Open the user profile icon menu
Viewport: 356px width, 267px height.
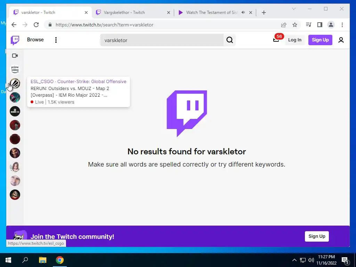pos(341,40)
